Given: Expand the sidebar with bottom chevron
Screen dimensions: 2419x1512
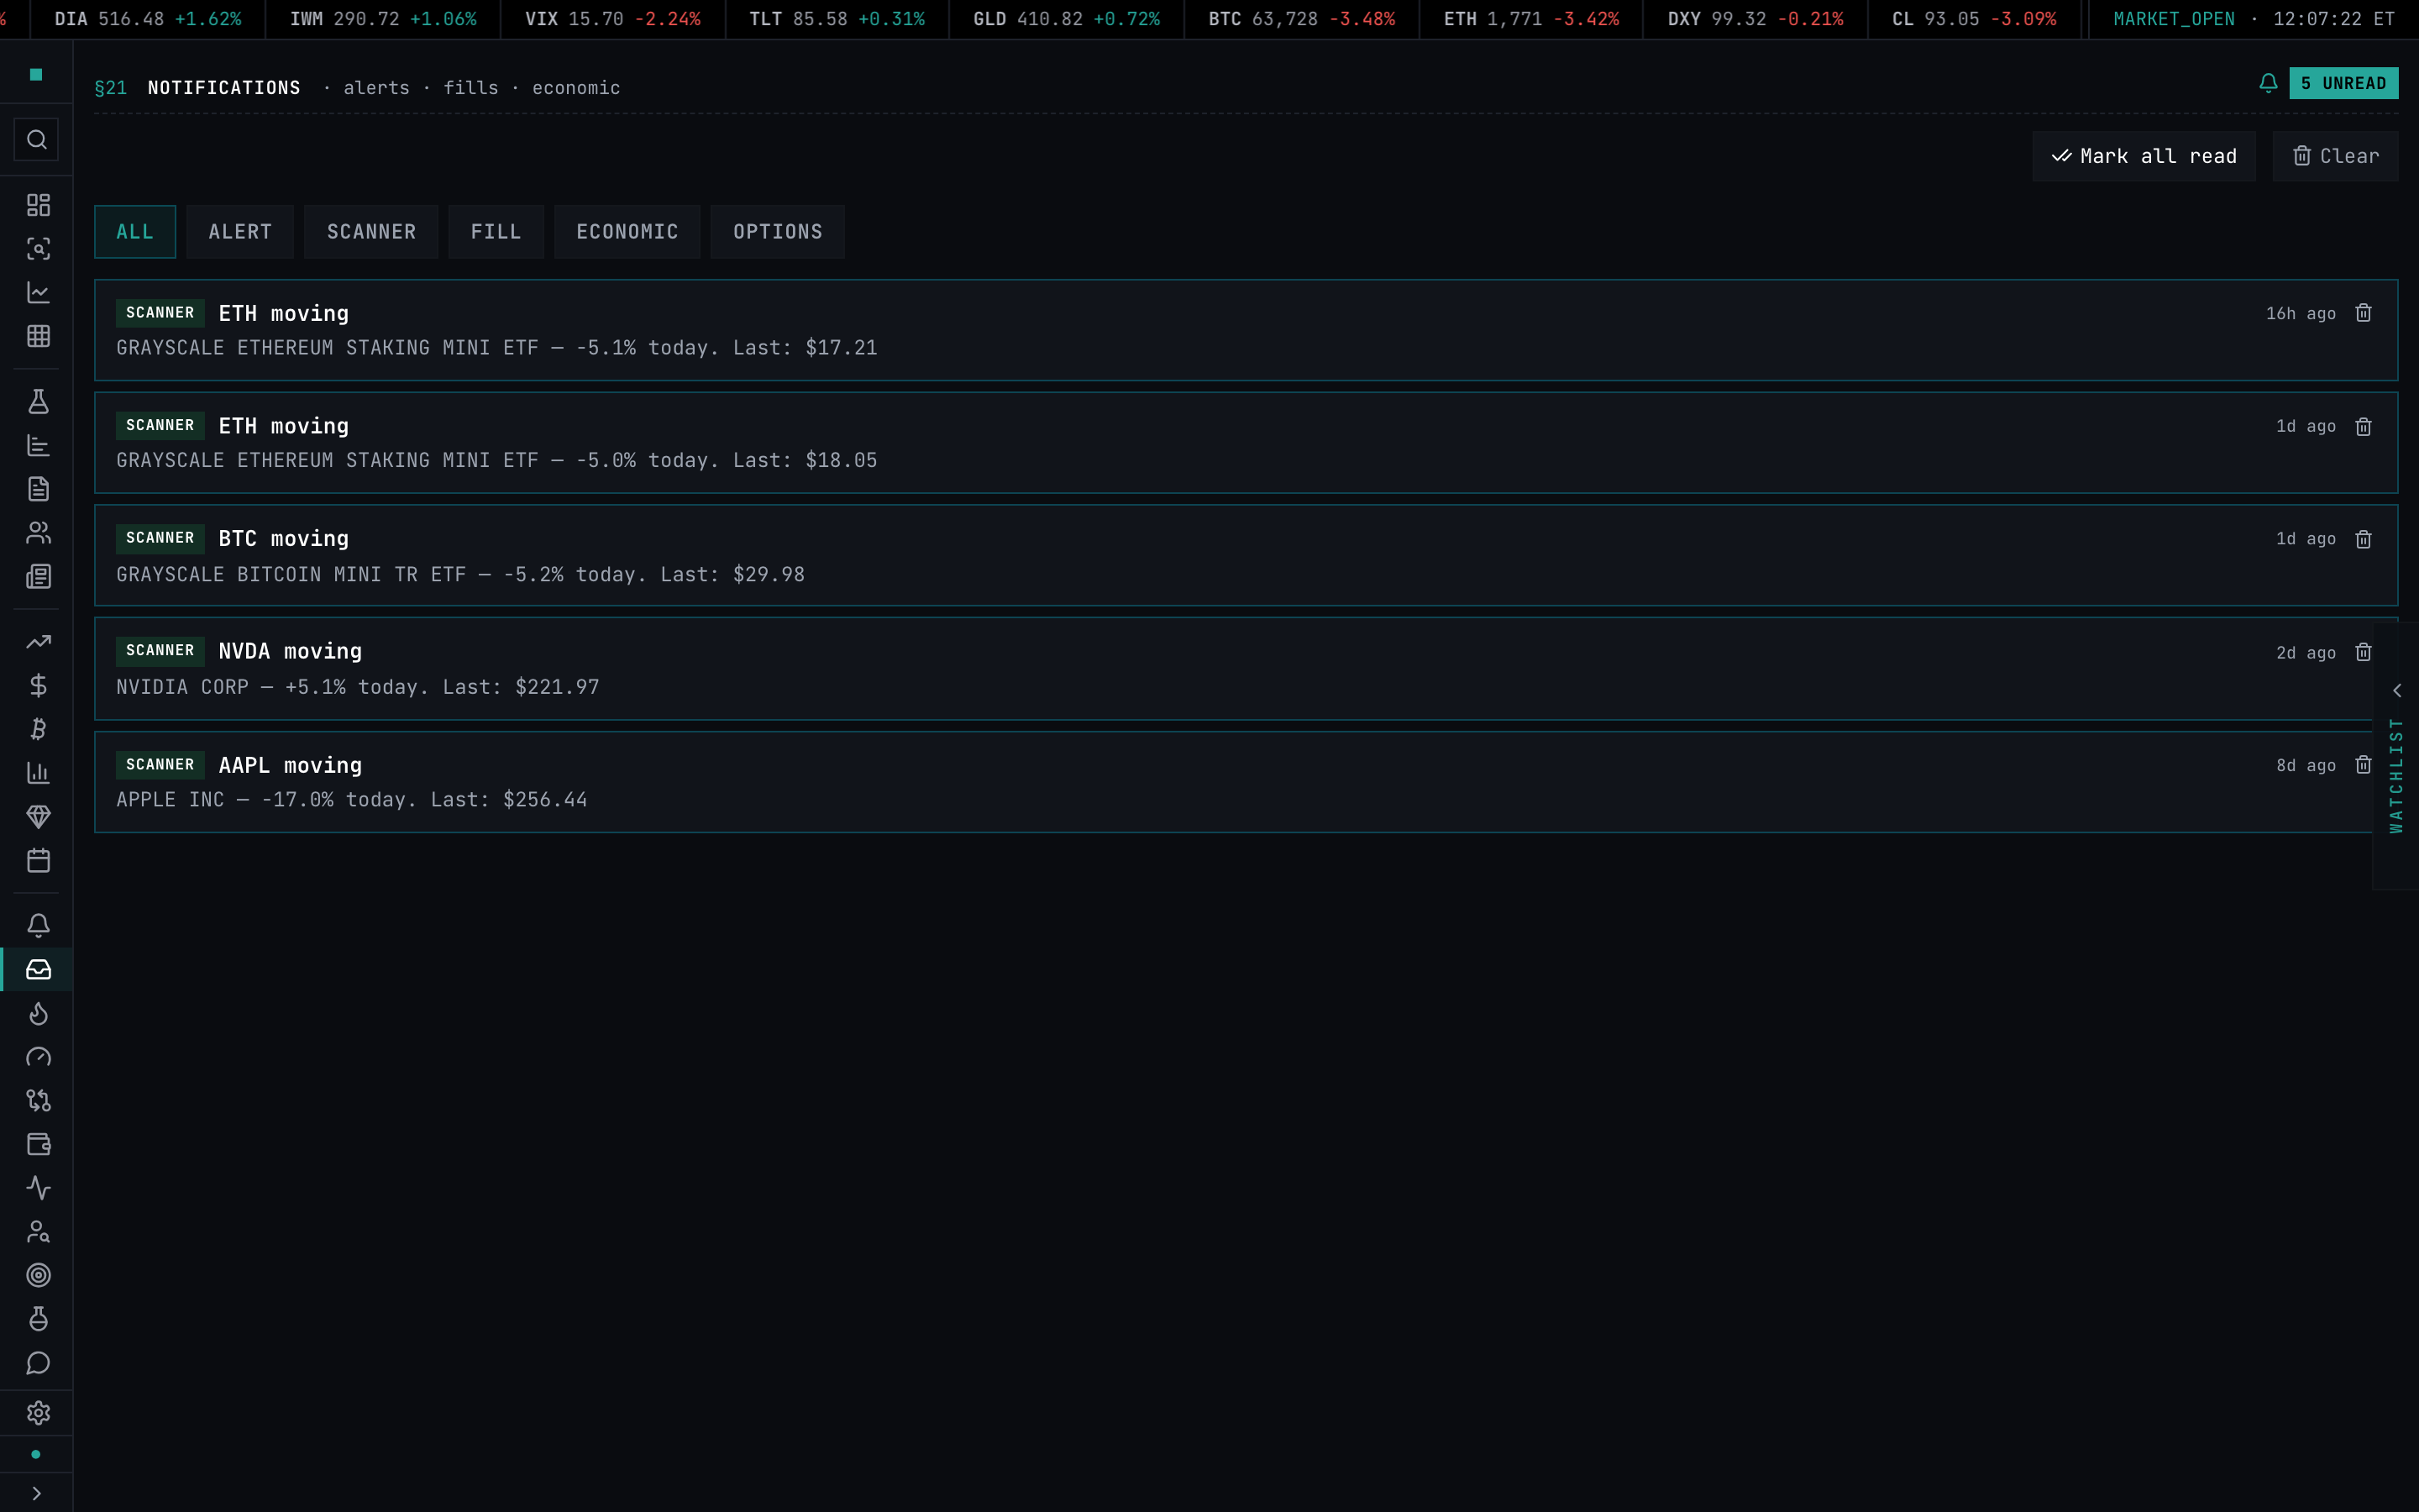Looking at the screenshot, I should (37, 1493).
